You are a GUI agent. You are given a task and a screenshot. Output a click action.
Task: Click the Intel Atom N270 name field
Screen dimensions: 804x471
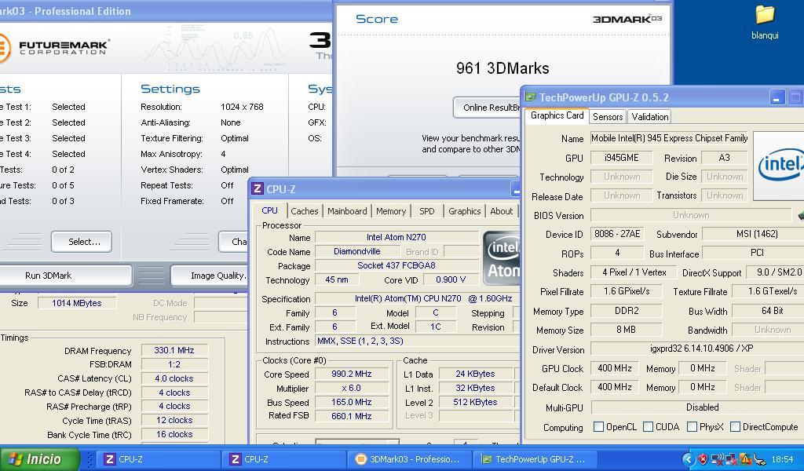pyautogui.click(x=397, y=237)
